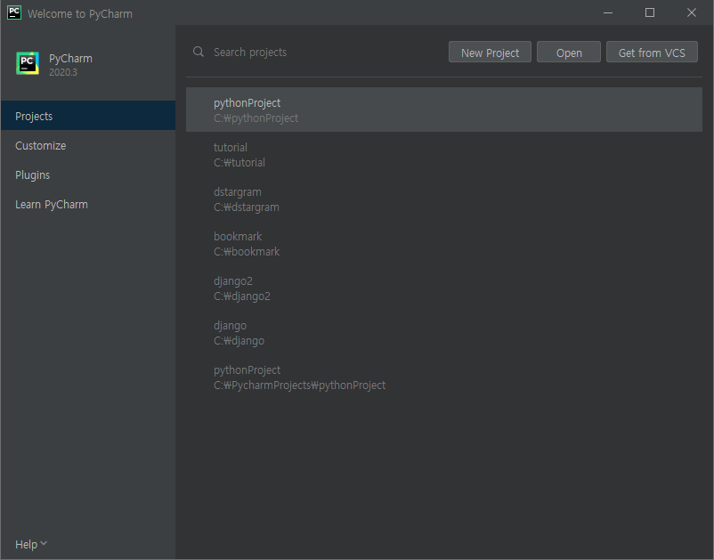Open the bookmark project
The image size is (714, 560).
point(444,244)
